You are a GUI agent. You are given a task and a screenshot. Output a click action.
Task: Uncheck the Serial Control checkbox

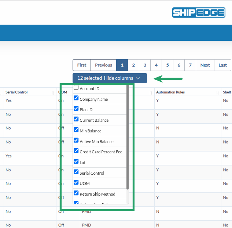[x=76, y=172]
